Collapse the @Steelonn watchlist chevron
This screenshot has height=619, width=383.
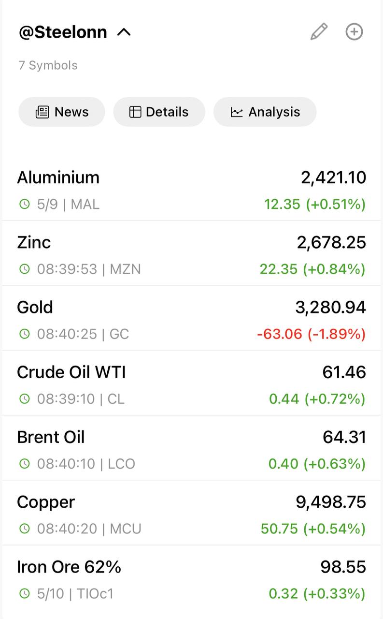point(124,32)
